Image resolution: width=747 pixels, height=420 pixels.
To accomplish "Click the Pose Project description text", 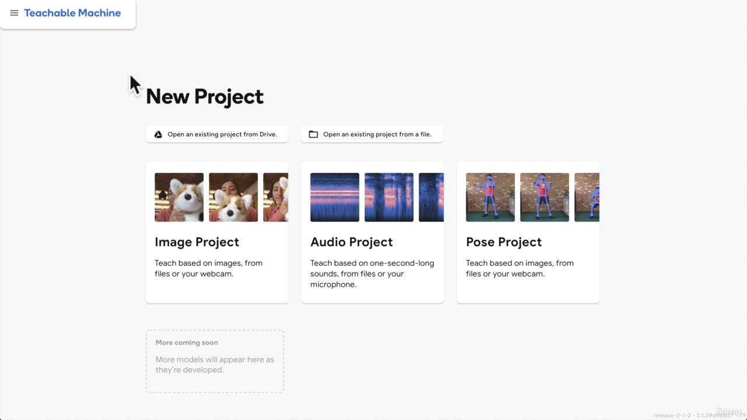I will [519, 268].
